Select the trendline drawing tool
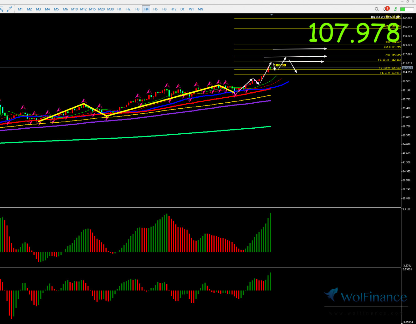Screen dimensions: 416x324 [x=10, y=9]
